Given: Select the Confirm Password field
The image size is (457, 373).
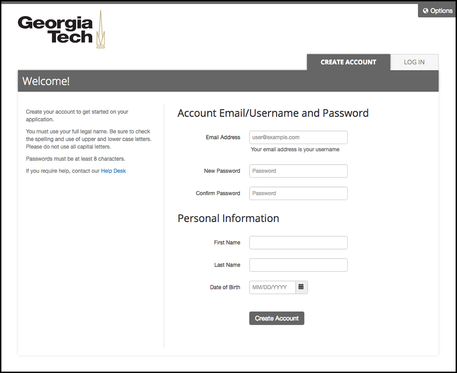Looking at the screenshot, I should click(x=298, y=193).
